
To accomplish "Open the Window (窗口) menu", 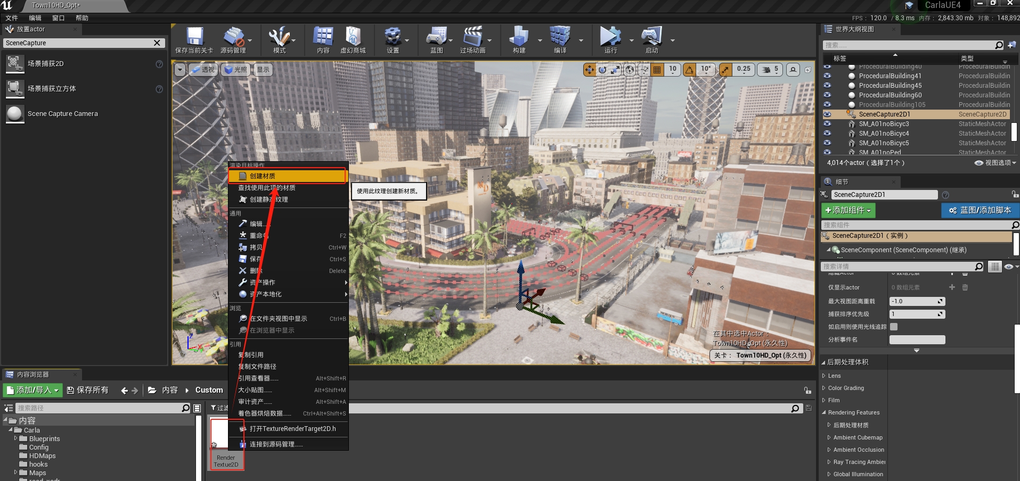I will (58, 18).
